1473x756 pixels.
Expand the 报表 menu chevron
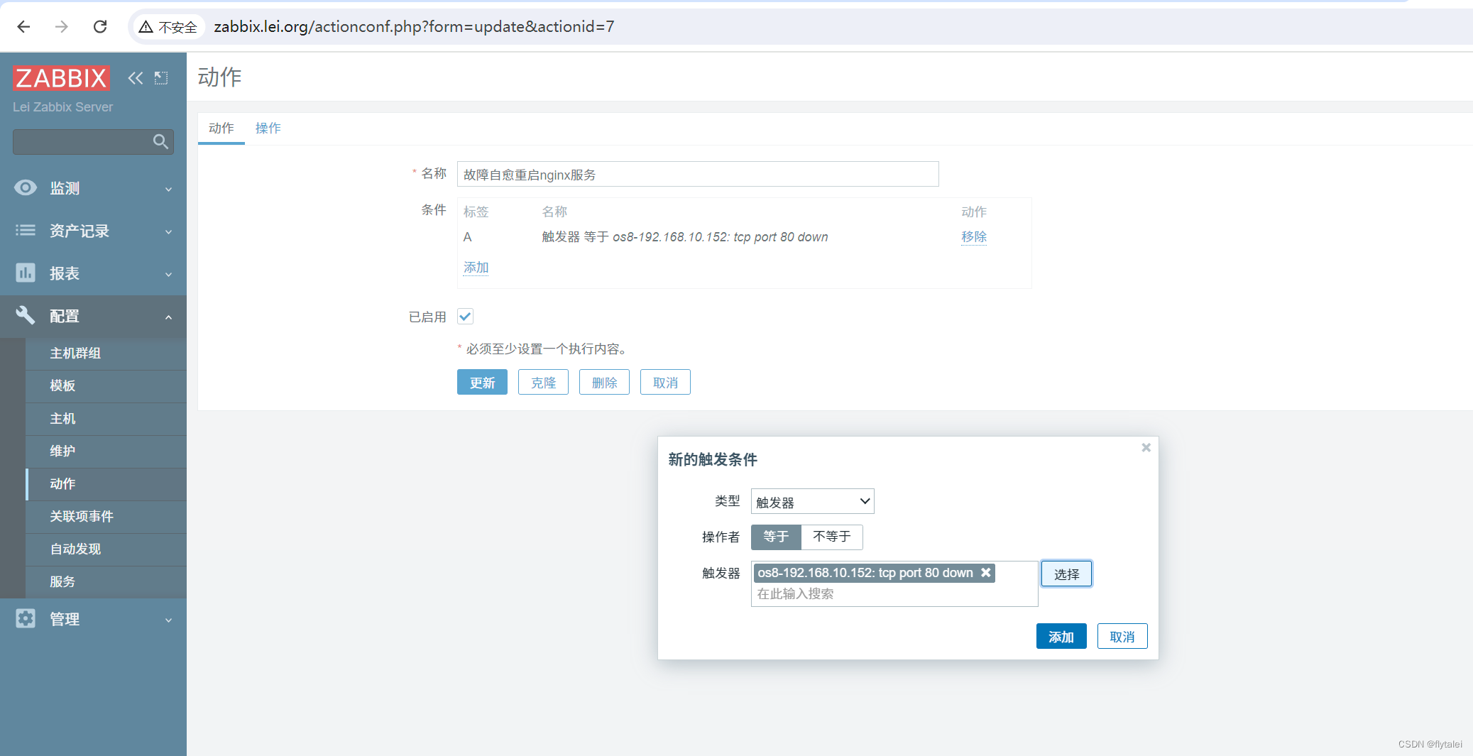tap(168, 274)
